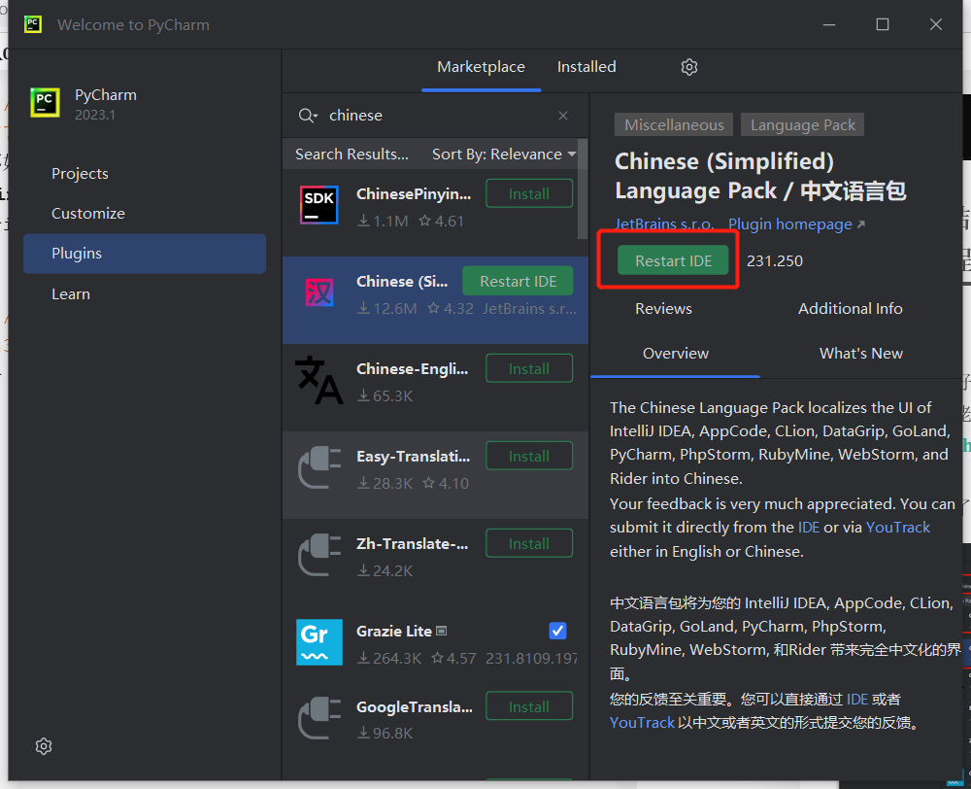Switch to Marketplace tab

coord(482,67)
